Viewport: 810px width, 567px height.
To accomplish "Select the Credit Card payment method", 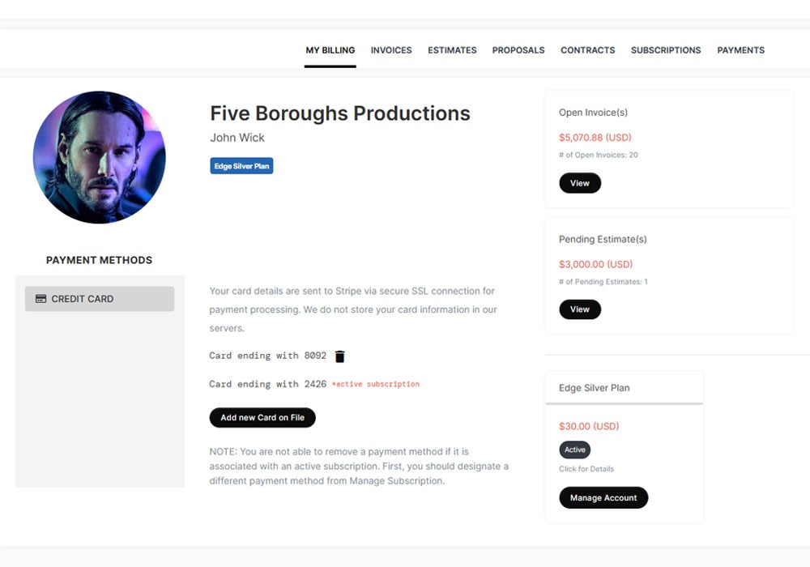I will [100, 299].
